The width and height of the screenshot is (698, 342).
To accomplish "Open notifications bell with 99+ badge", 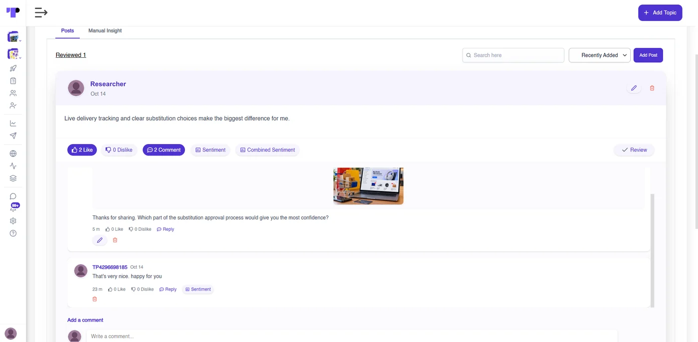I will tap(13, 207).
